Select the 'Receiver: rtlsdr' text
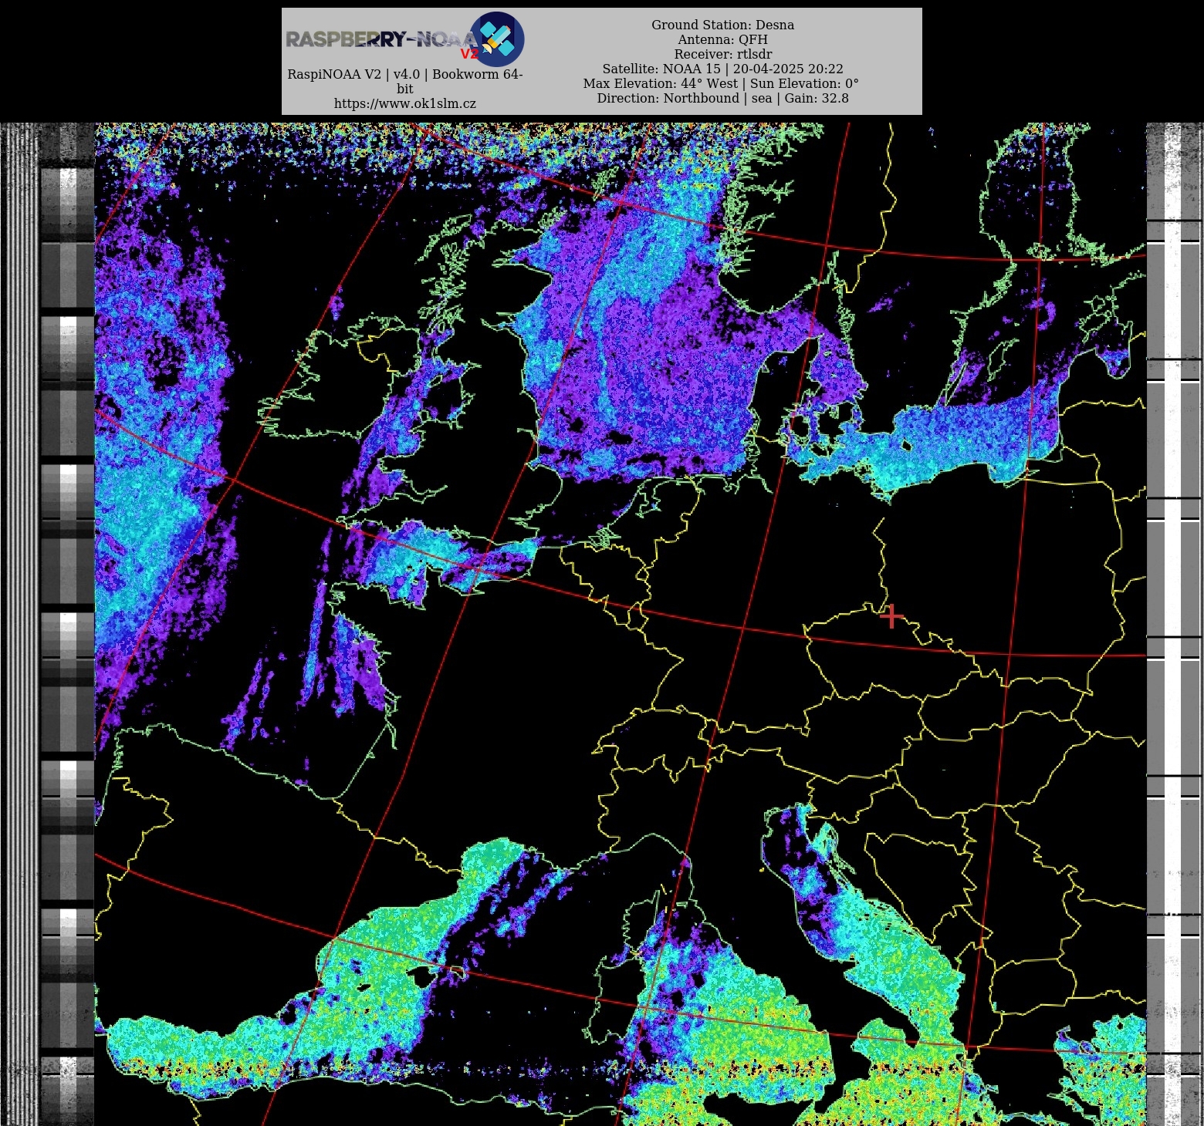Viewport: 1204px width, 1126px height. pos(722,54)
